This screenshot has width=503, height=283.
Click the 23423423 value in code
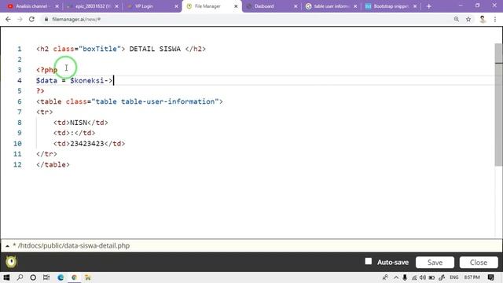pyautogui.click(x=87, y=144)
